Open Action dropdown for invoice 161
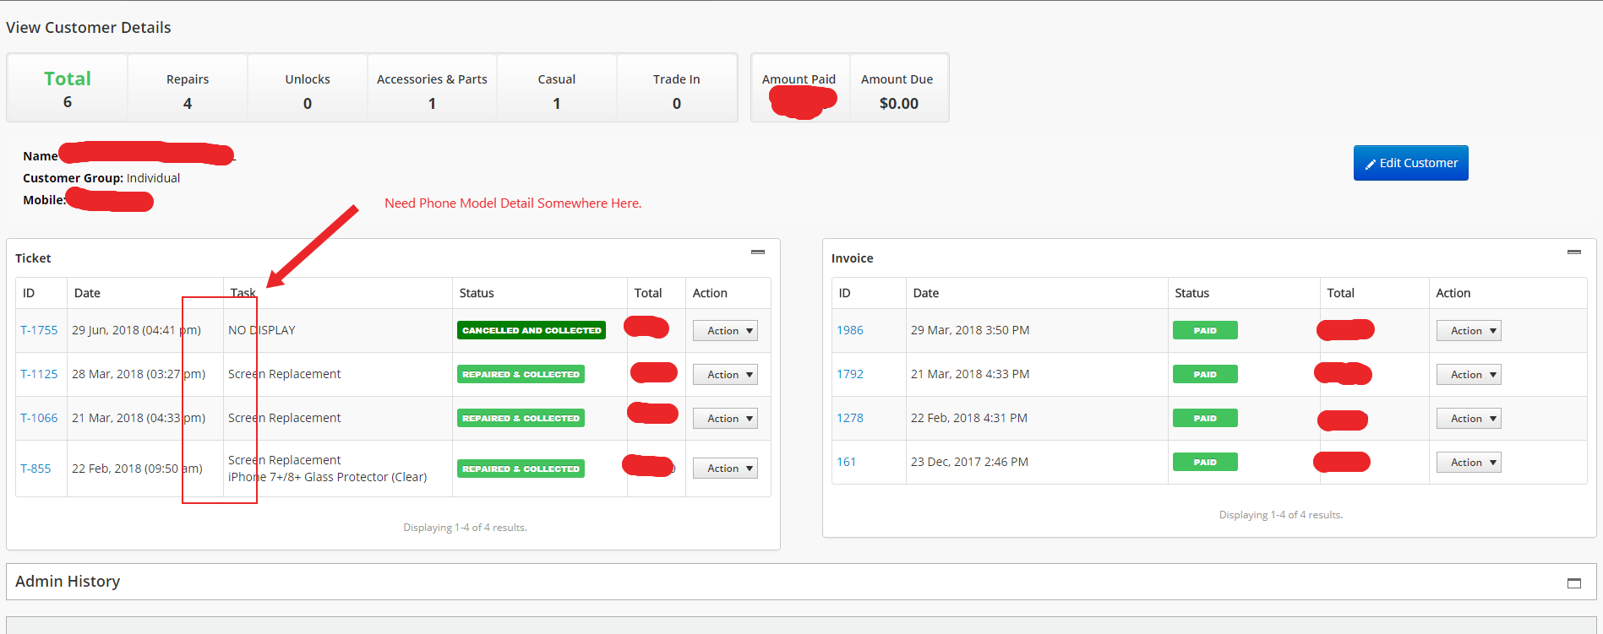 click(x=1469, y=463)
